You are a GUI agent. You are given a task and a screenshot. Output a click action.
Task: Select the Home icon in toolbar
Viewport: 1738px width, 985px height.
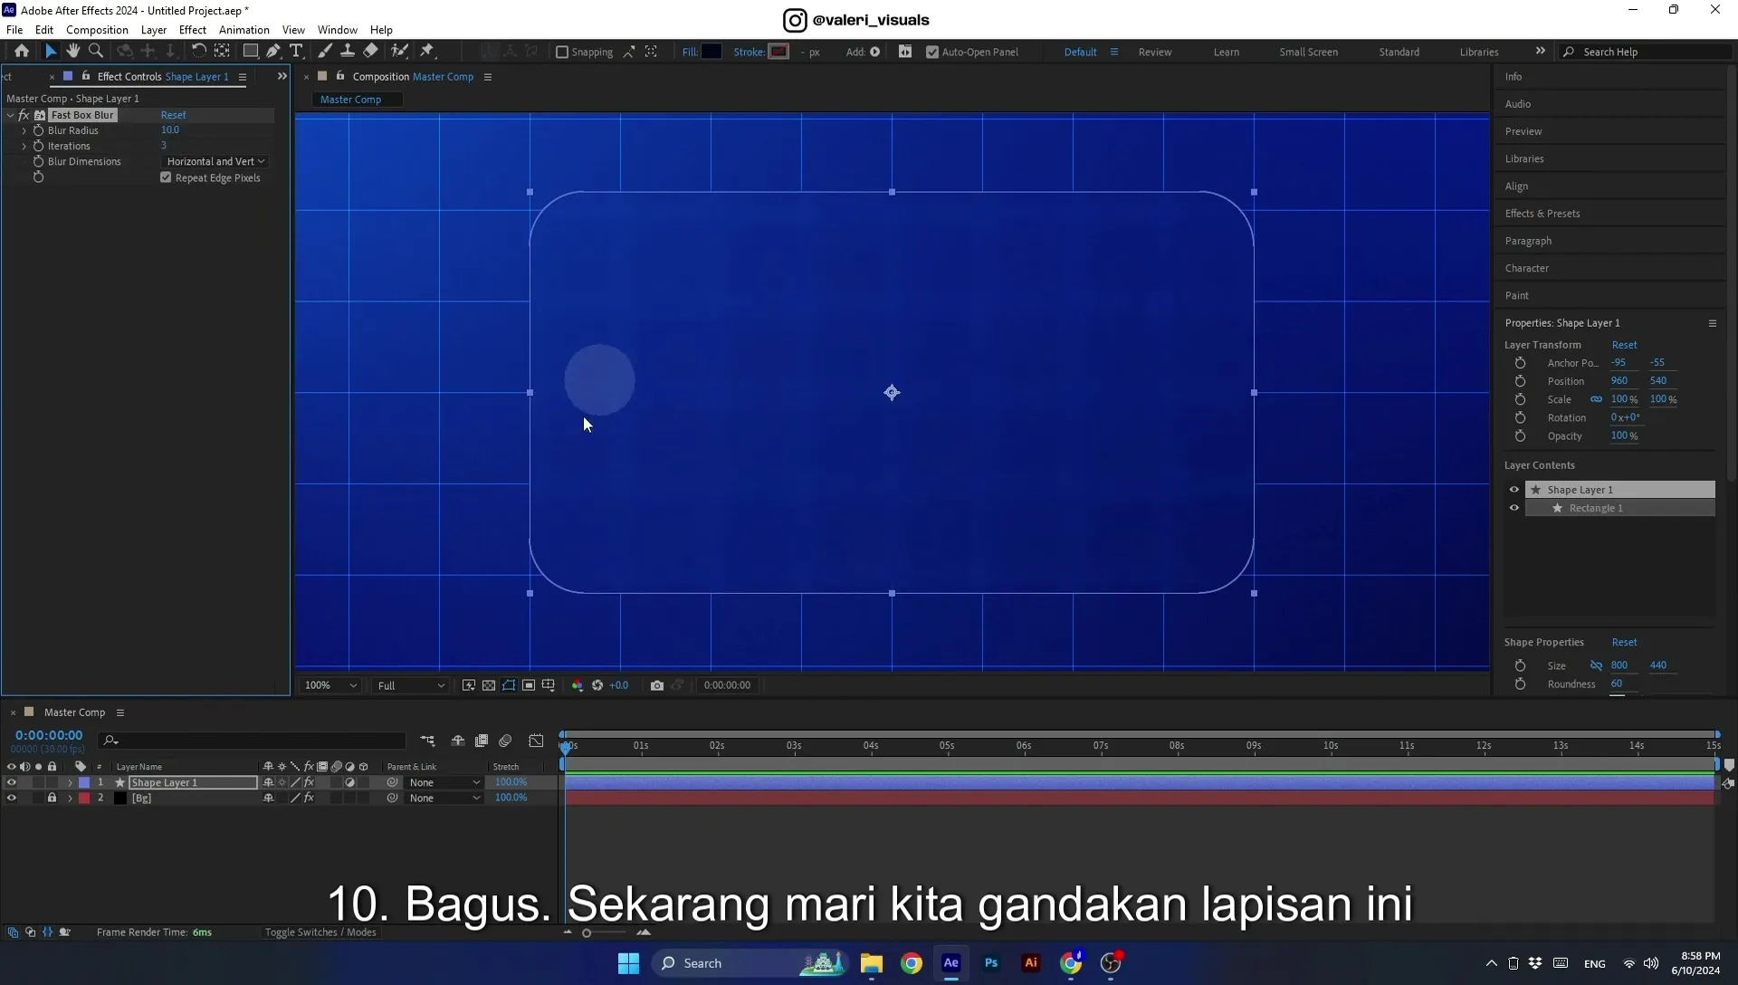(22, 52)
